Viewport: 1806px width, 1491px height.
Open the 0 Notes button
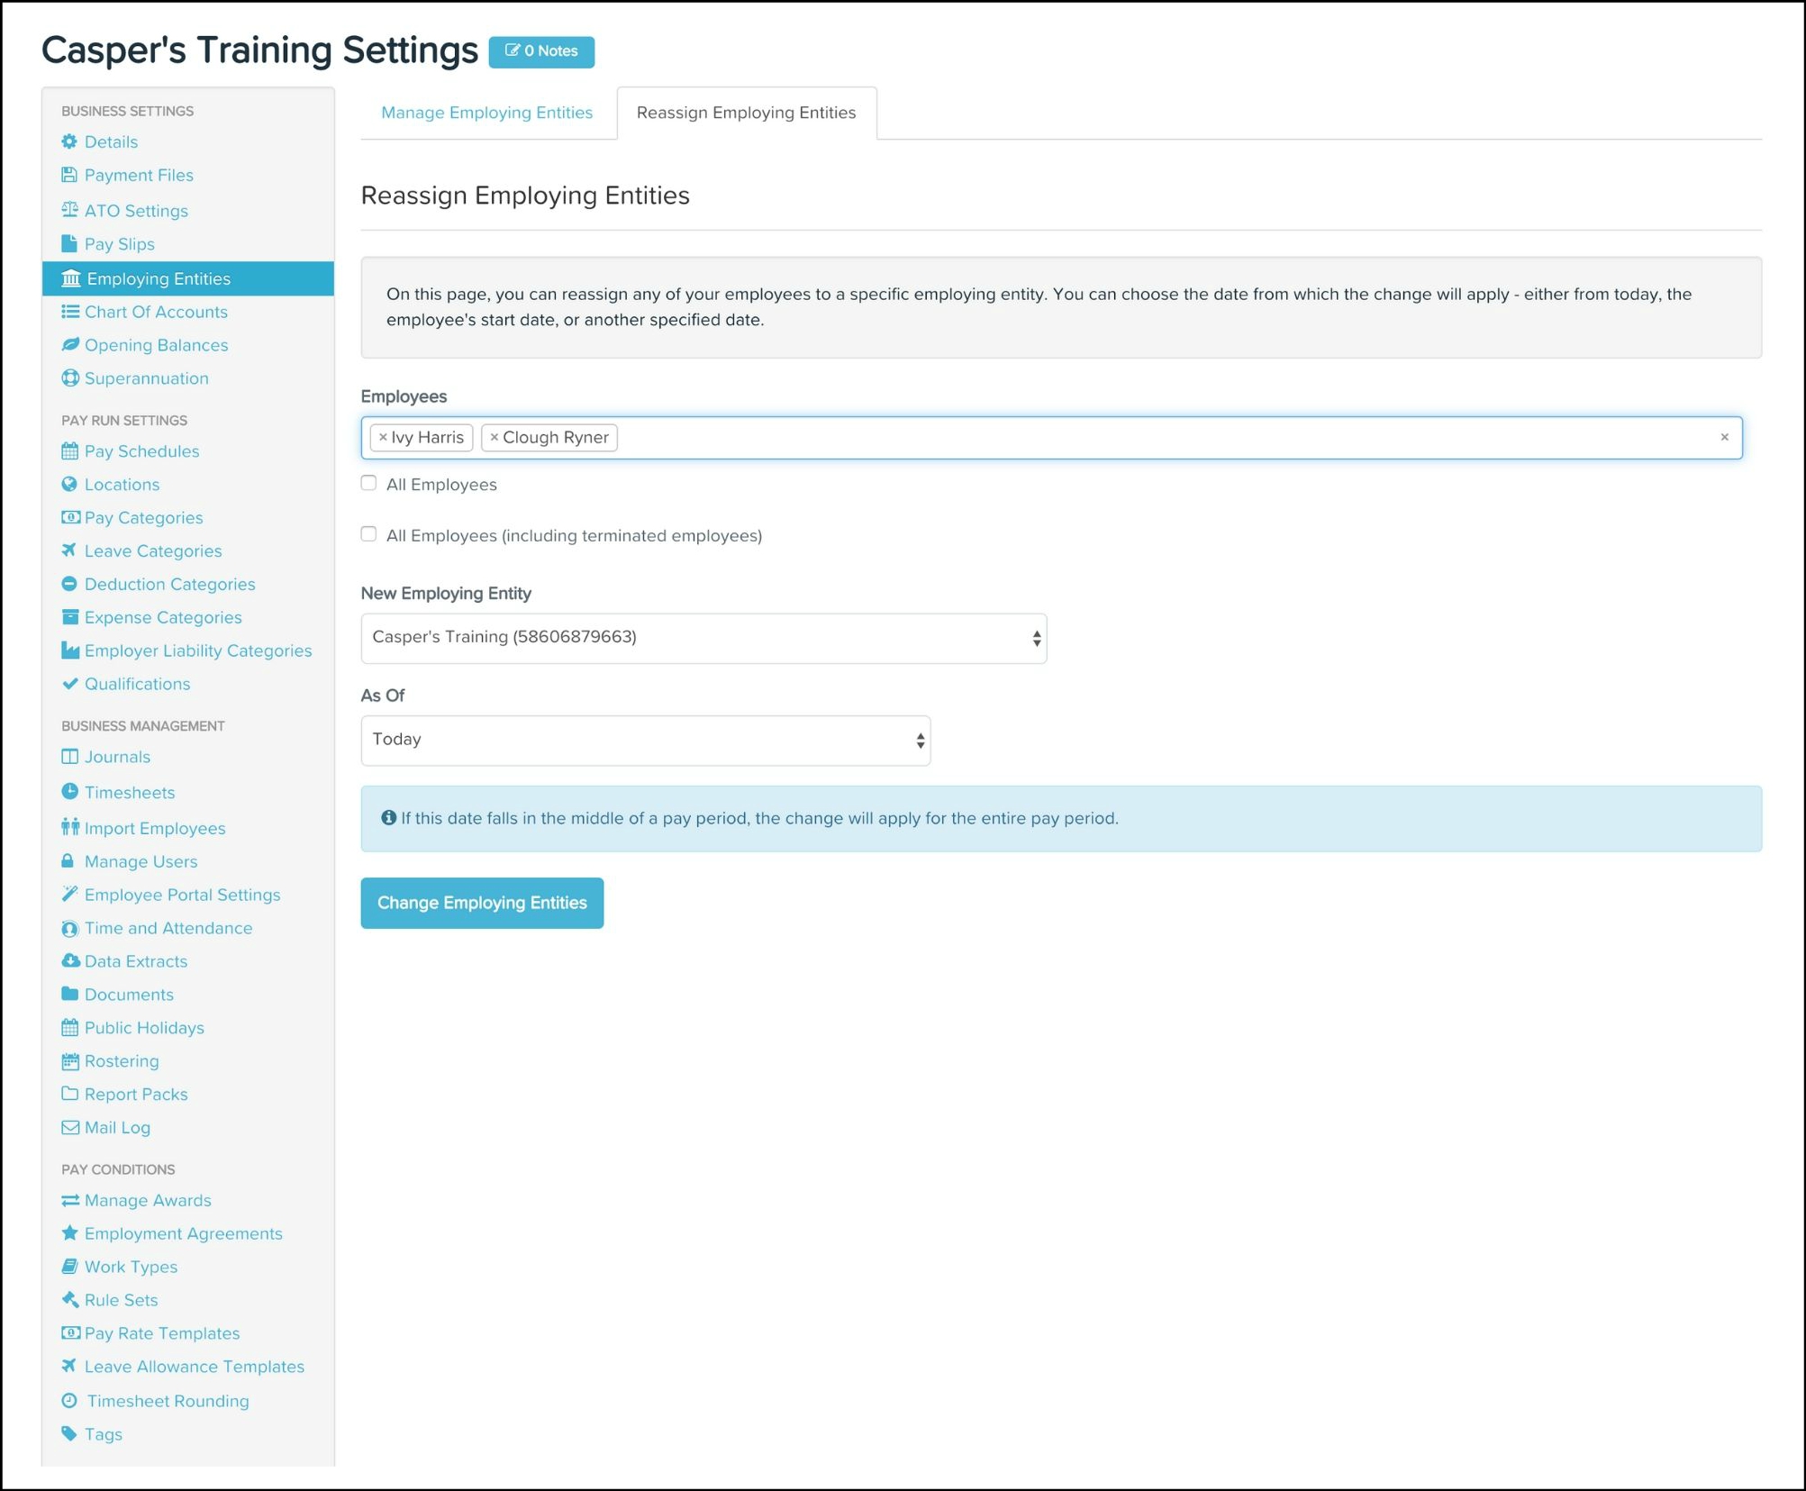click(541, 51)
